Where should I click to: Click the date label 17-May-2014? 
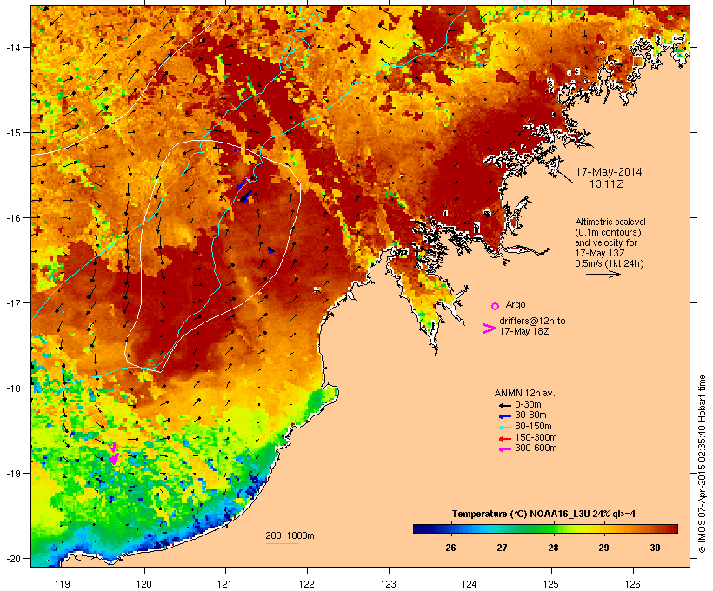coord(609,172)
